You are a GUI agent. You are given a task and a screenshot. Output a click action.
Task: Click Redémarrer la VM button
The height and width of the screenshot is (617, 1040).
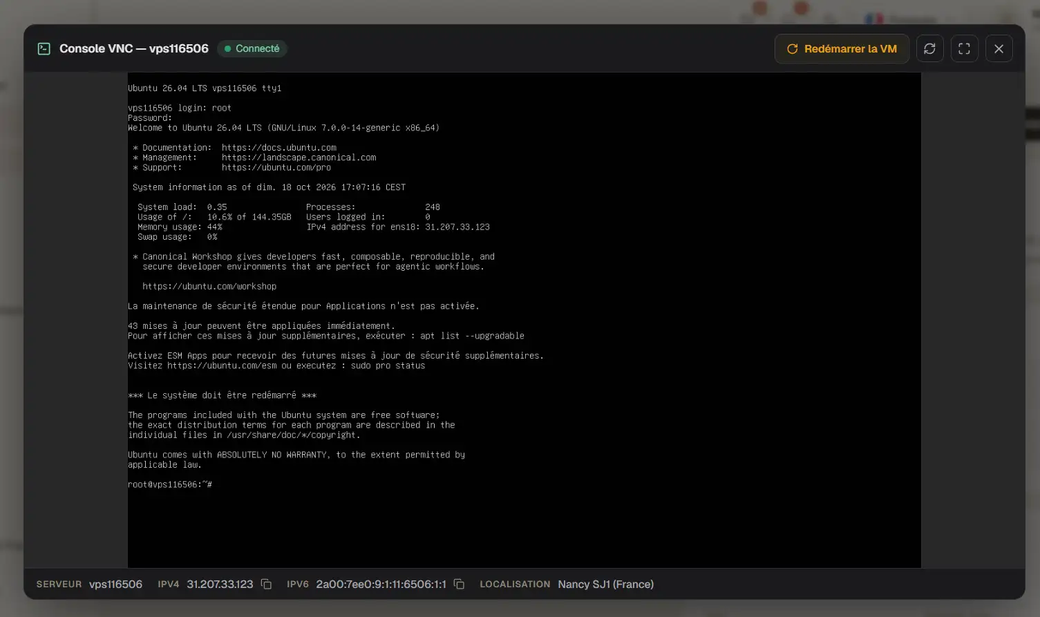[x=842, y=48]
